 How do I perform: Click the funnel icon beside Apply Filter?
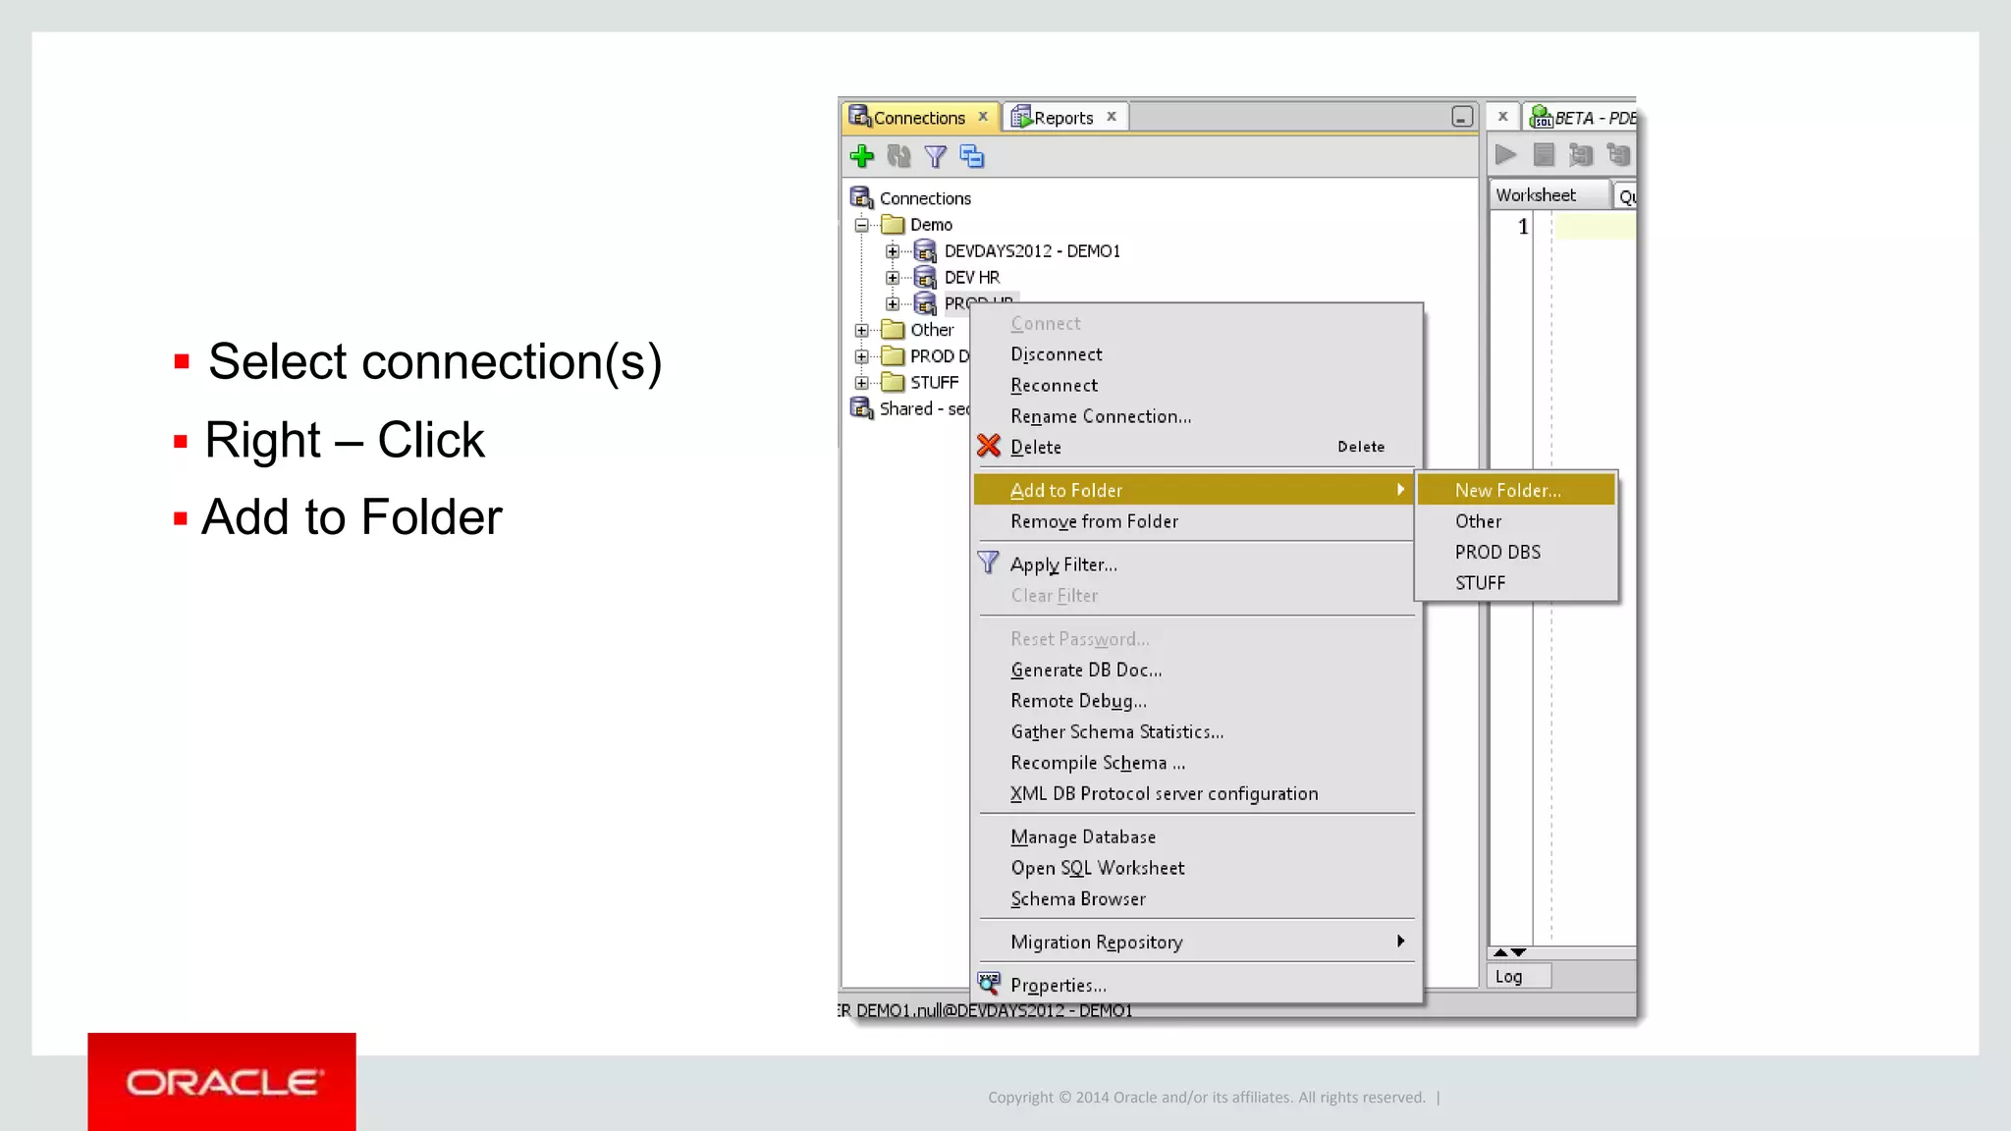pyautogui.click(x=989, y=564)
